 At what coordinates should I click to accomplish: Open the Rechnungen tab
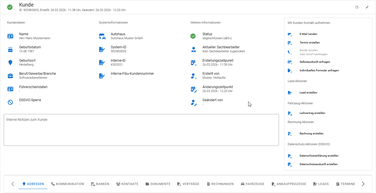point(220,184)
